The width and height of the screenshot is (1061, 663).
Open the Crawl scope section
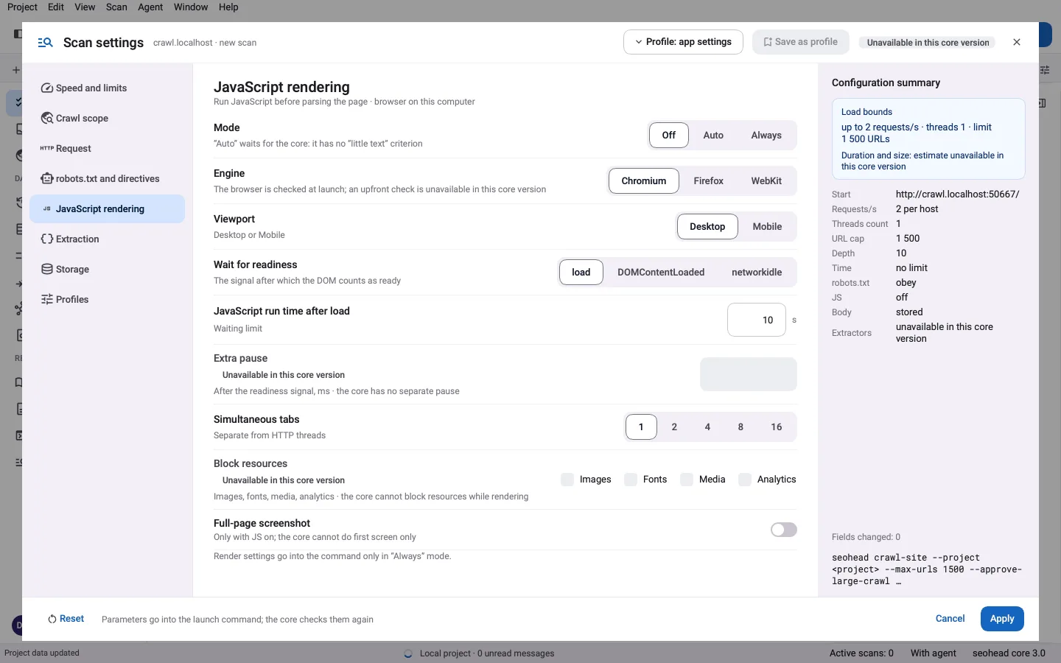107,119
